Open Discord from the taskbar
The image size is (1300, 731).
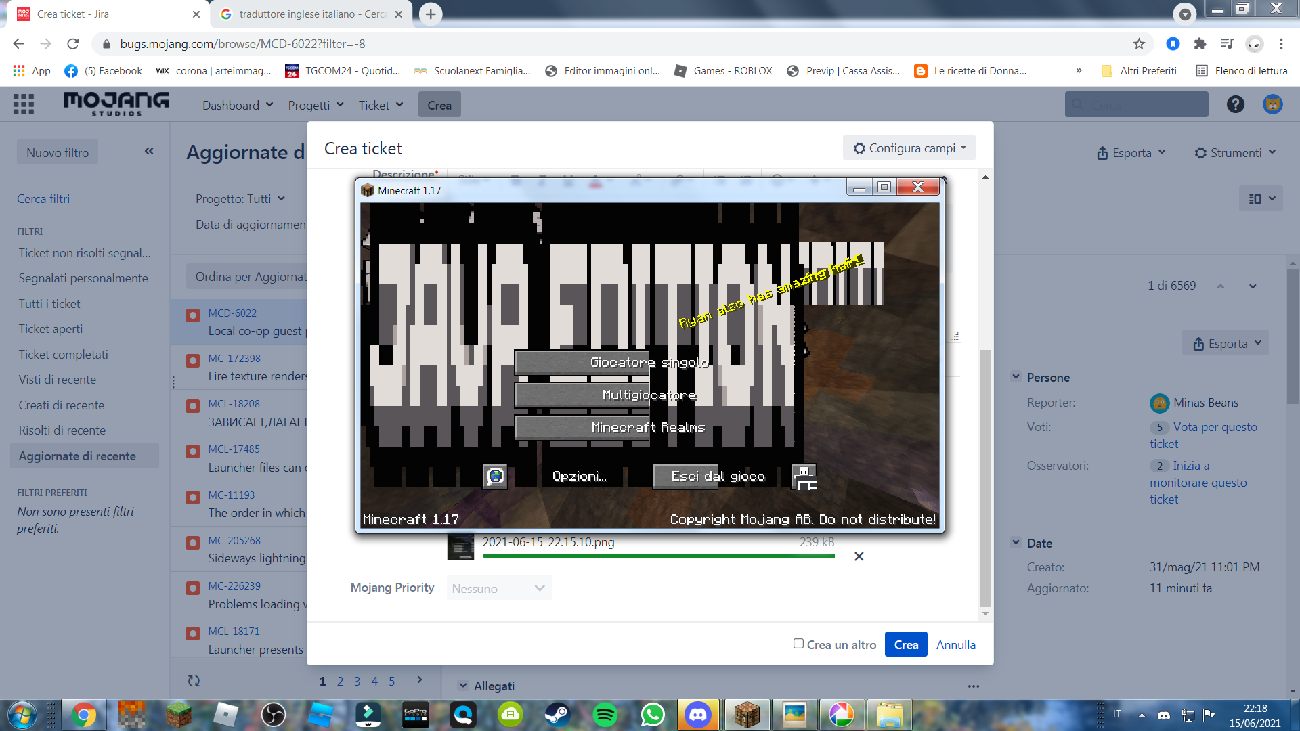click(x=698, y=715)
